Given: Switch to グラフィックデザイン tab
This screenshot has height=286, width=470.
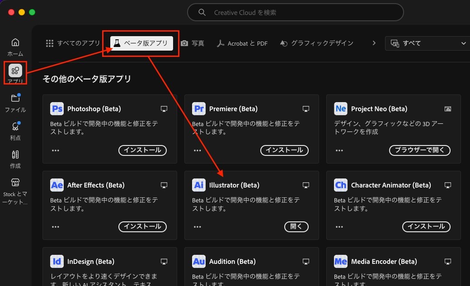Looking at the screenshot, I should click(316, 43).
